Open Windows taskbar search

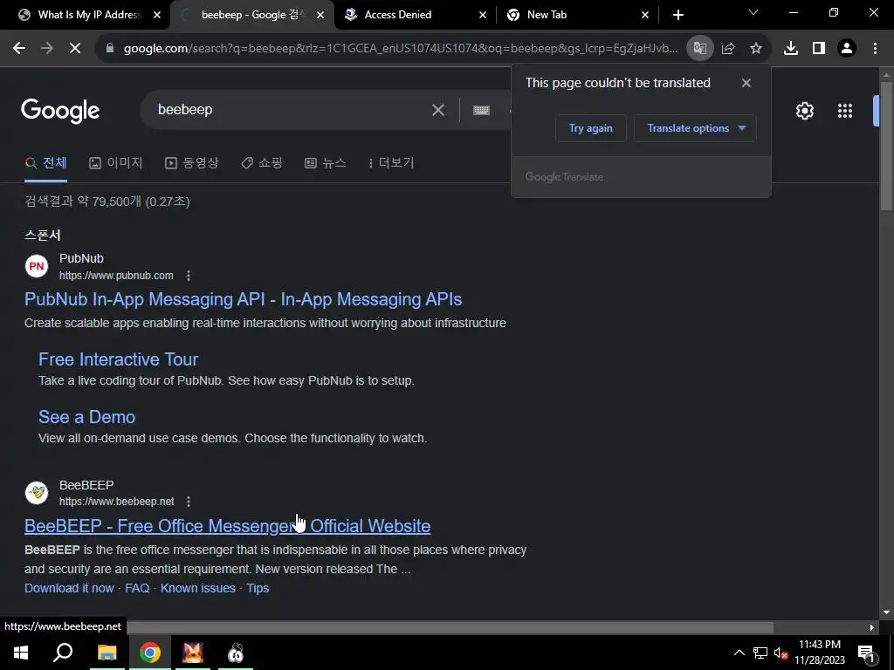coord(63,653)
